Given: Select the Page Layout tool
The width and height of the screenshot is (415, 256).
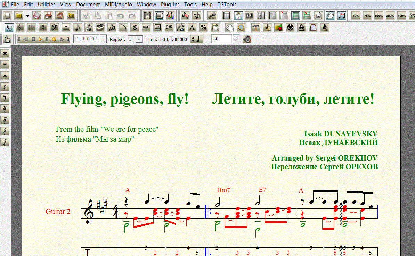Looking at the screenshot, I should [215, 27].
